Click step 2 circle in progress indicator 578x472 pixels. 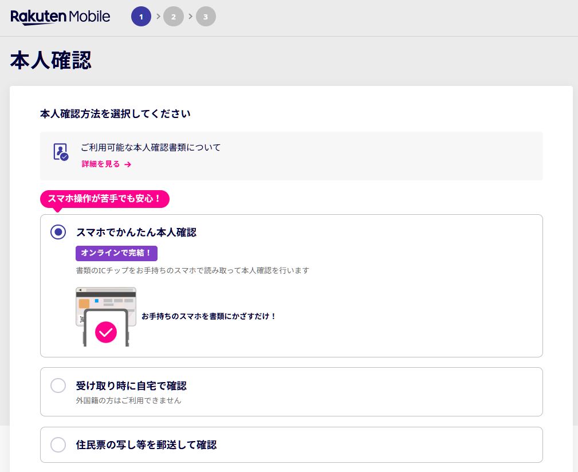(173, 17)
